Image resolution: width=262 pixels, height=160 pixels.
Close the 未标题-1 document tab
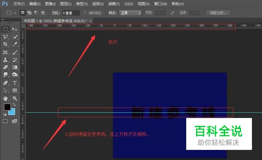pos(90,21)
